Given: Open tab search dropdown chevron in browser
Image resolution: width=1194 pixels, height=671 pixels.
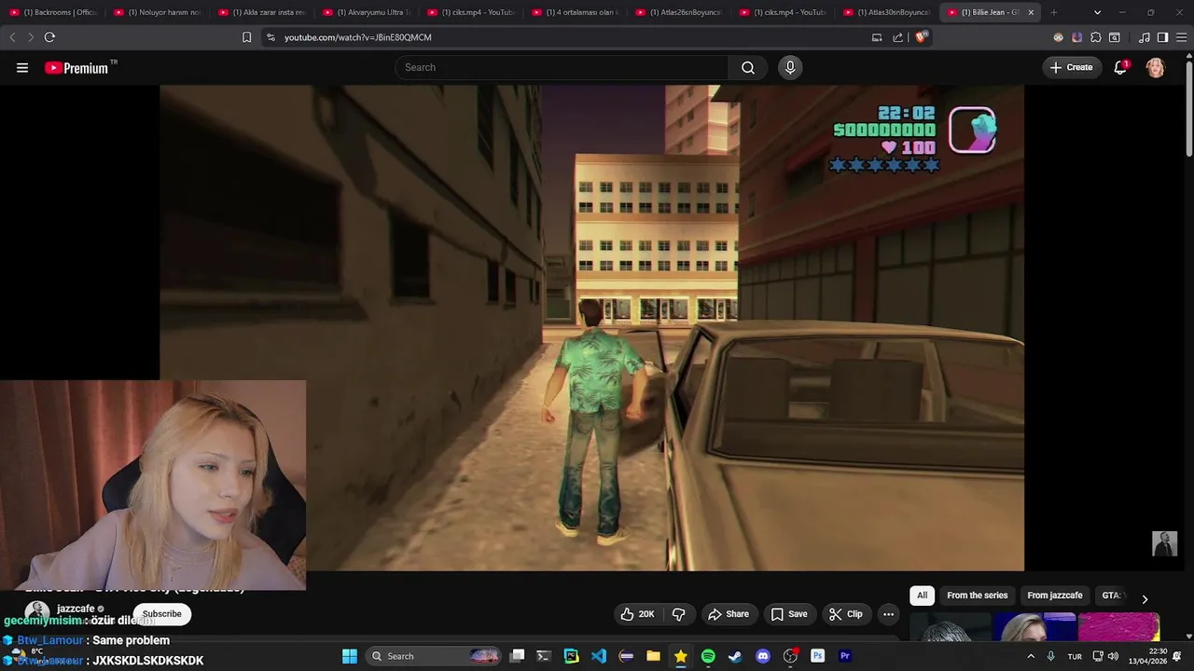Looking at the screenshot, I should click(1097, 12).
